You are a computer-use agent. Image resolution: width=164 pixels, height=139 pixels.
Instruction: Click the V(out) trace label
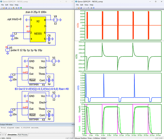pos(79,129)
